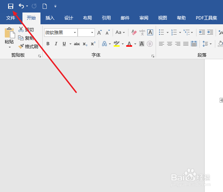
Task: Click the 粘贴 clipboard icon
Action: pos(10,33)
